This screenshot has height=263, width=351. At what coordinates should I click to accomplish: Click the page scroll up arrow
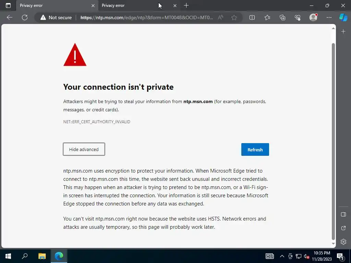333,28
